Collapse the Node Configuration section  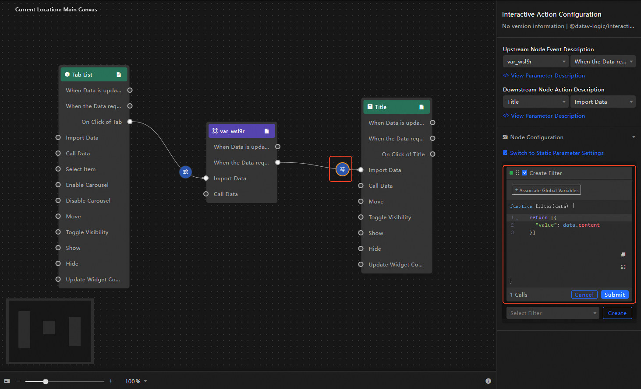[634, 137]
